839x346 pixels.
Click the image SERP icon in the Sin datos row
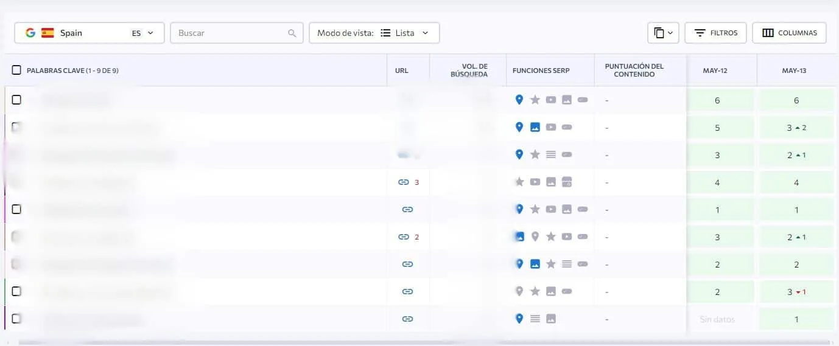click(551, 319)
